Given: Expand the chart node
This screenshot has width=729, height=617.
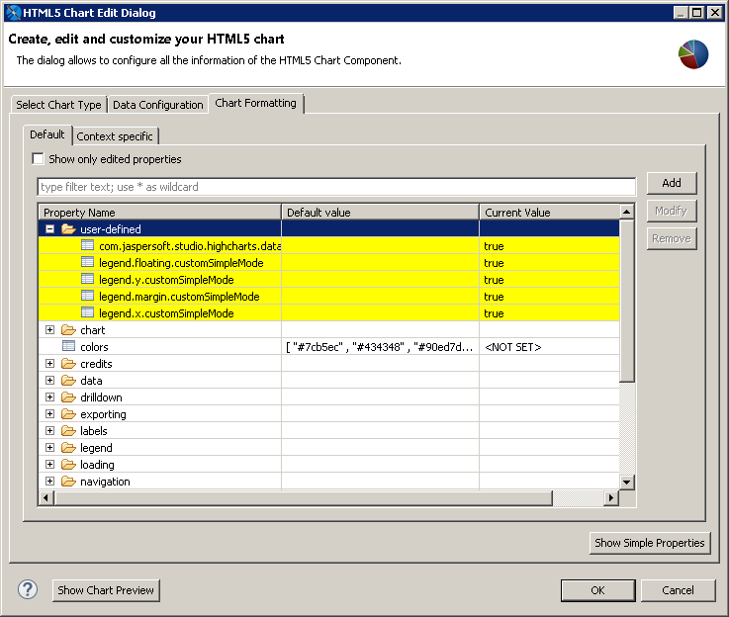Looking at the screenshot, I should coord(49,330).
